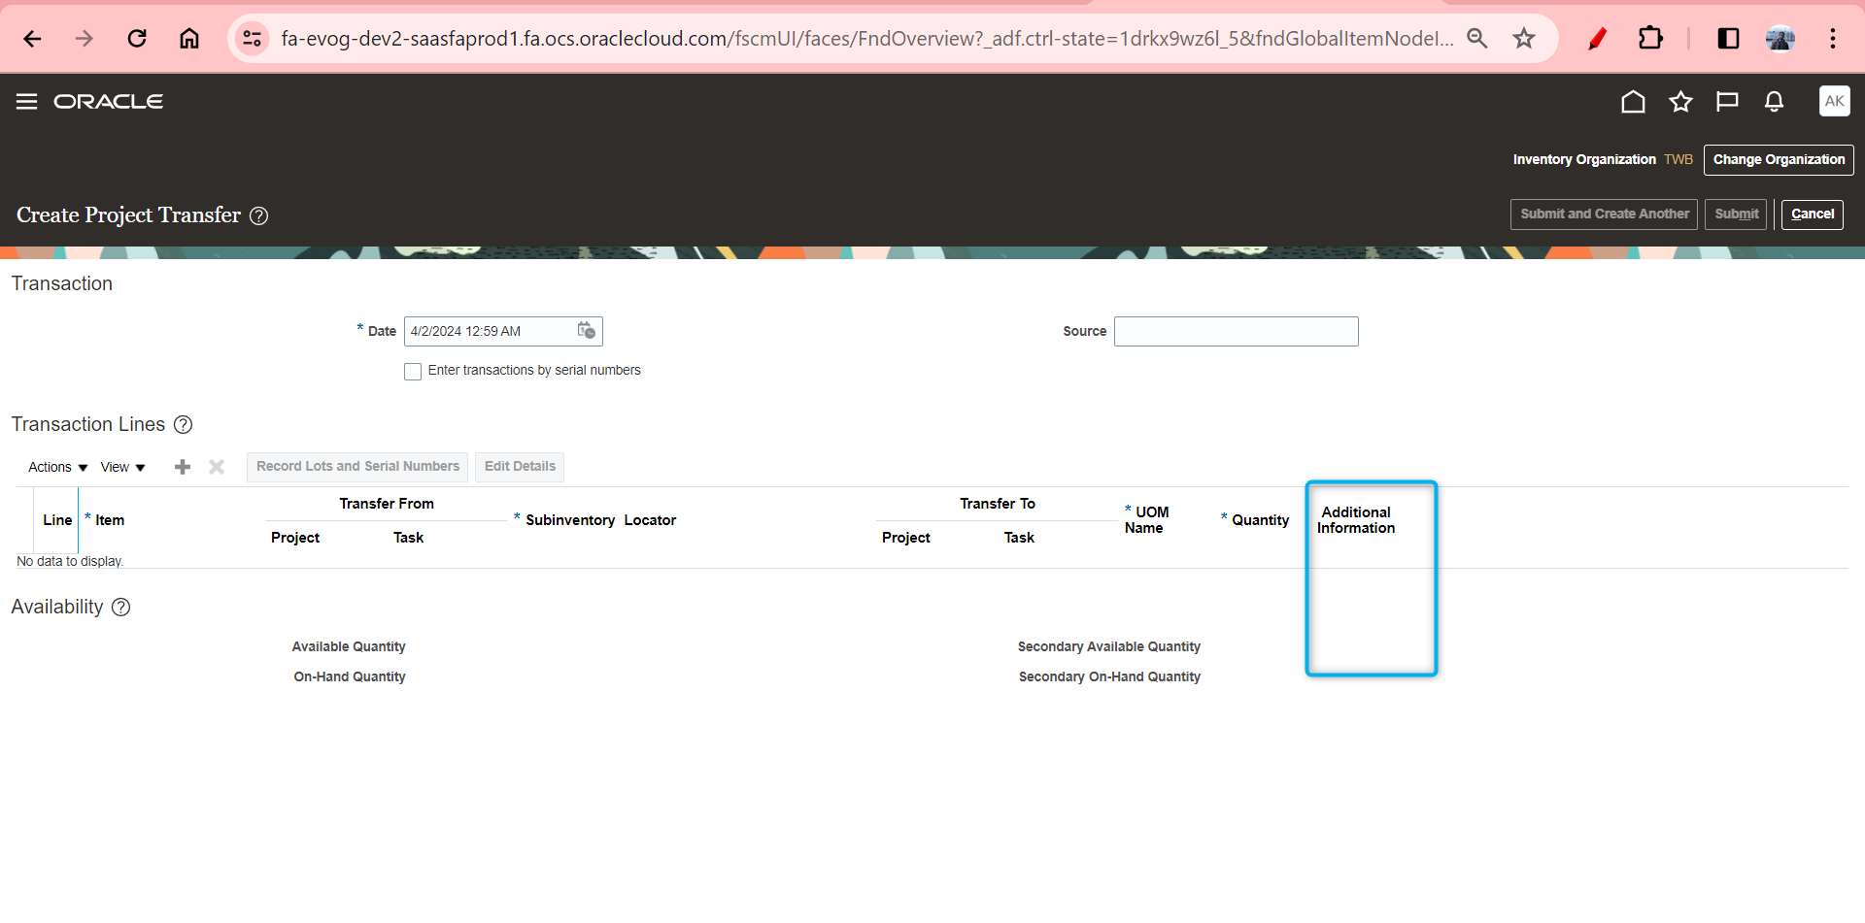Add a transaction line with the plus icon
Image resolution: width=1865 pixels, height=923 pixels.
(x=182, y=467)
